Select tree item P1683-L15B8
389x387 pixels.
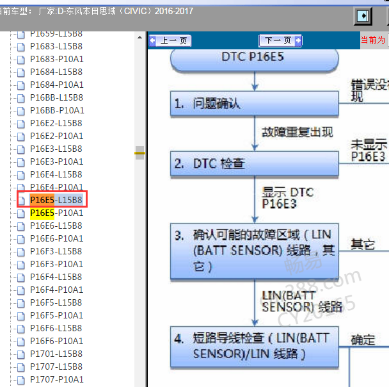tap(56, 46)
